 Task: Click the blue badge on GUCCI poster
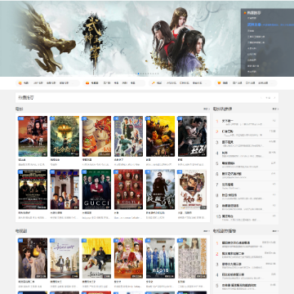click(x=84, y=172)
